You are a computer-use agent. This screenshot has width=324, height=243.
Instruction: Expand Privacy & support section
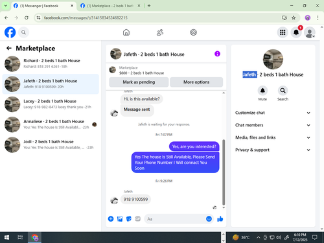click(273, 150)
